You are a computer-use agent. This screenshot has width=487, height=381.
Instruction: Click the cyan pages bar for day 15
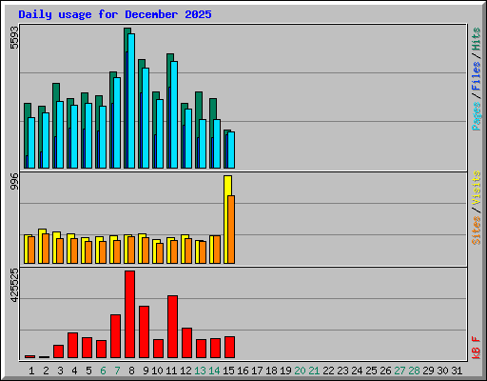point(231,150)
